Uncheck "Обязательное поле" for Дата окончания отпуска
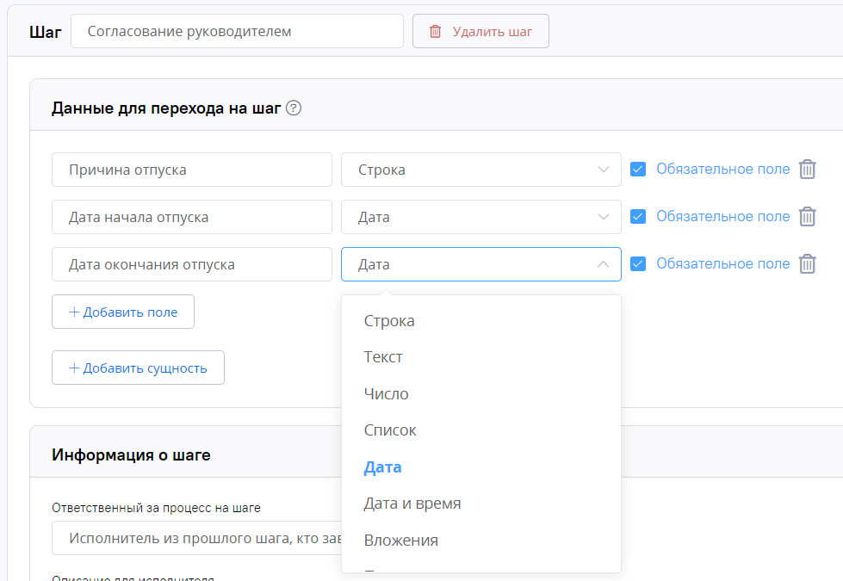843x581 pixels. (638, 263)
